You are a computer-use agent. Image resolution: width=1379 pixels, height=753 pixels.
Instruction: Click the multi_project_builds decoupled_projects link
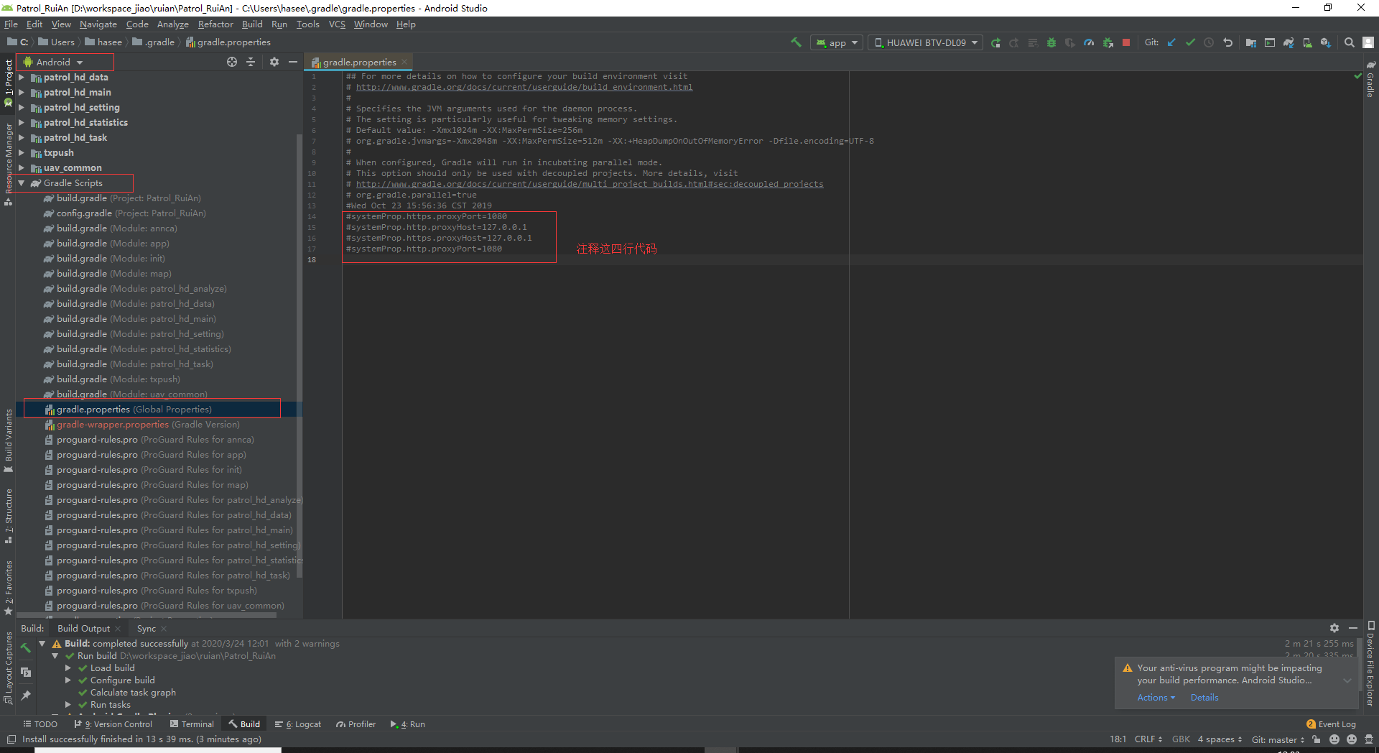[x=590, y=185]
